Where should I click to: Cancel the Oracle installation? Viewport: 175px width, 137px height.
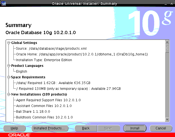tap(161, 128)
